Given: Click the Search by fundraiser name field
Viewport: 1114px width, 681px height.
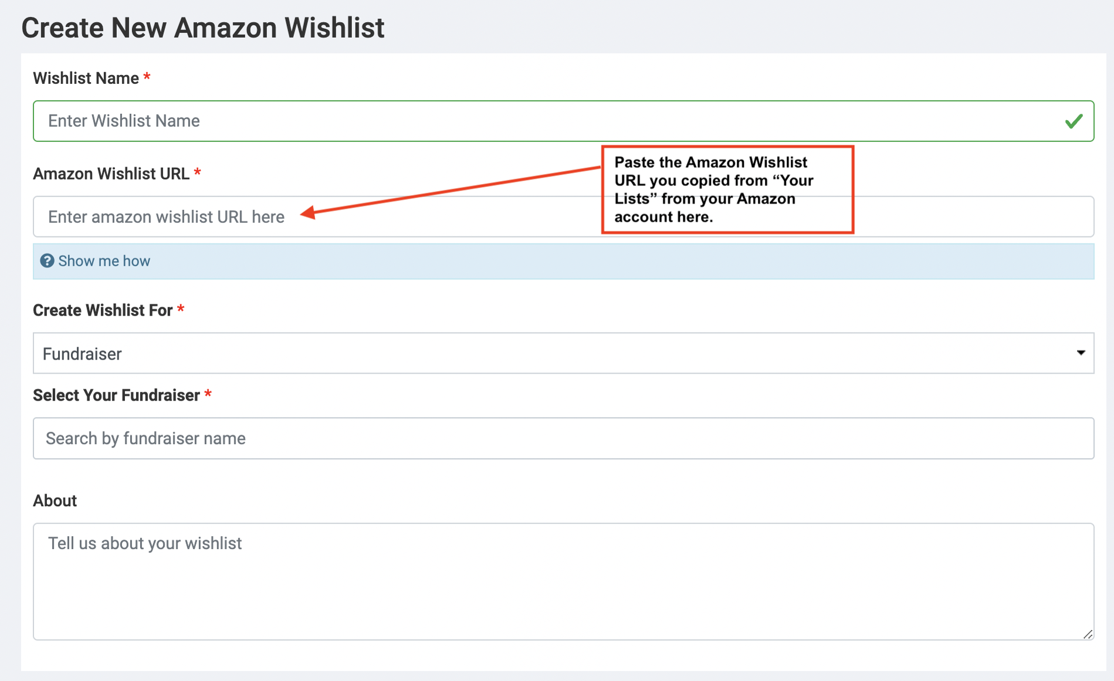Looking at the screenshot, I should (563, 438).
